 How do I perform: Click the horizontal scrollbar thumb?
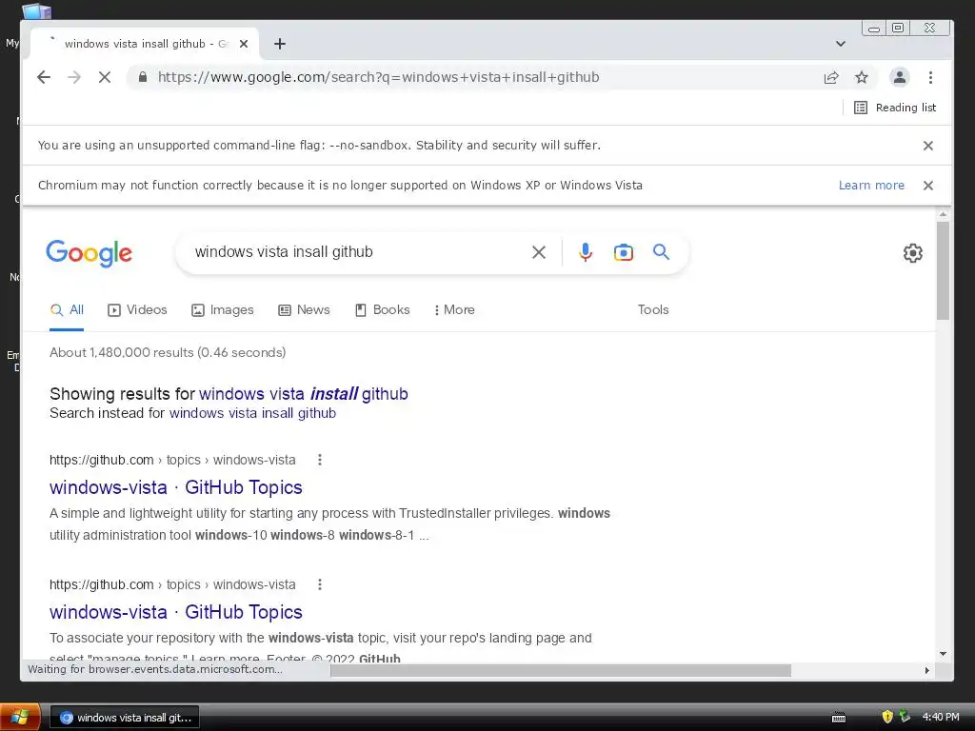point(560,671)
